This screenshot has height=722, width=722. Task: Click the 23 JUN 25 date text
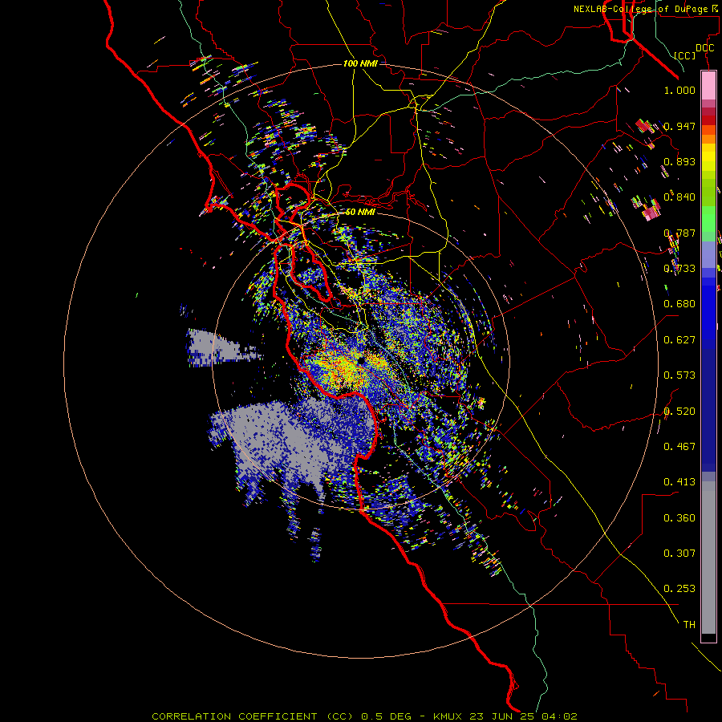[503, 716]
